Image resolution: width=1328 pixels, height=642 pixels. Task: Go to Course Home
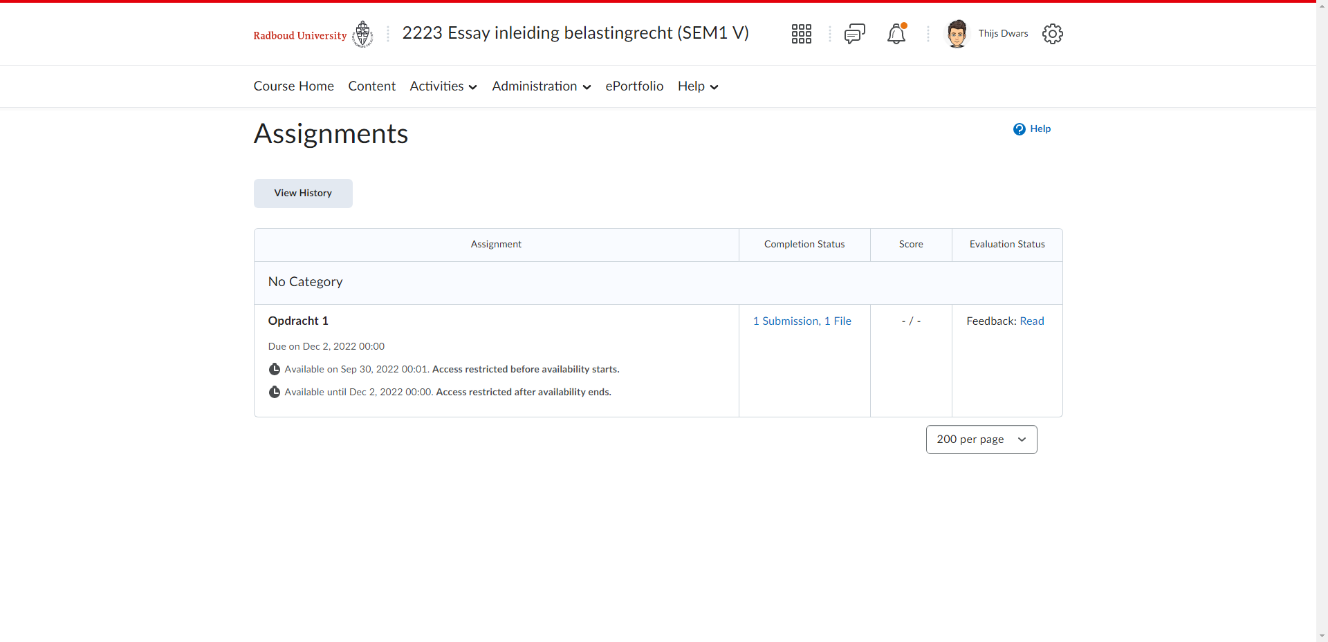[x=293, y=86]
